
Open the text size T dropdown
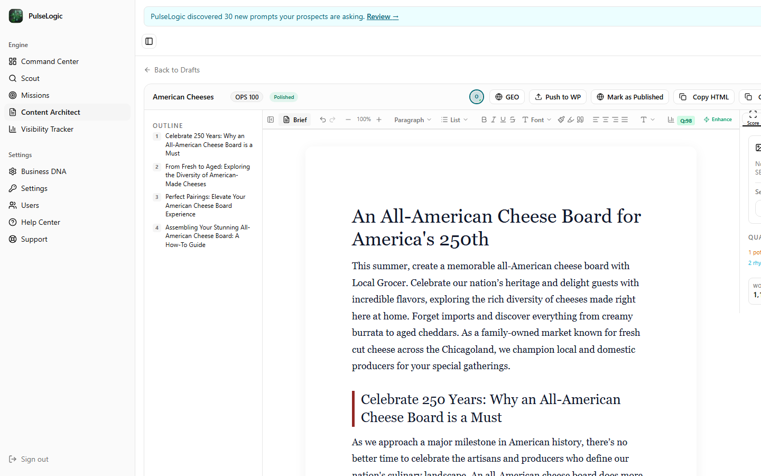point(648,120)
